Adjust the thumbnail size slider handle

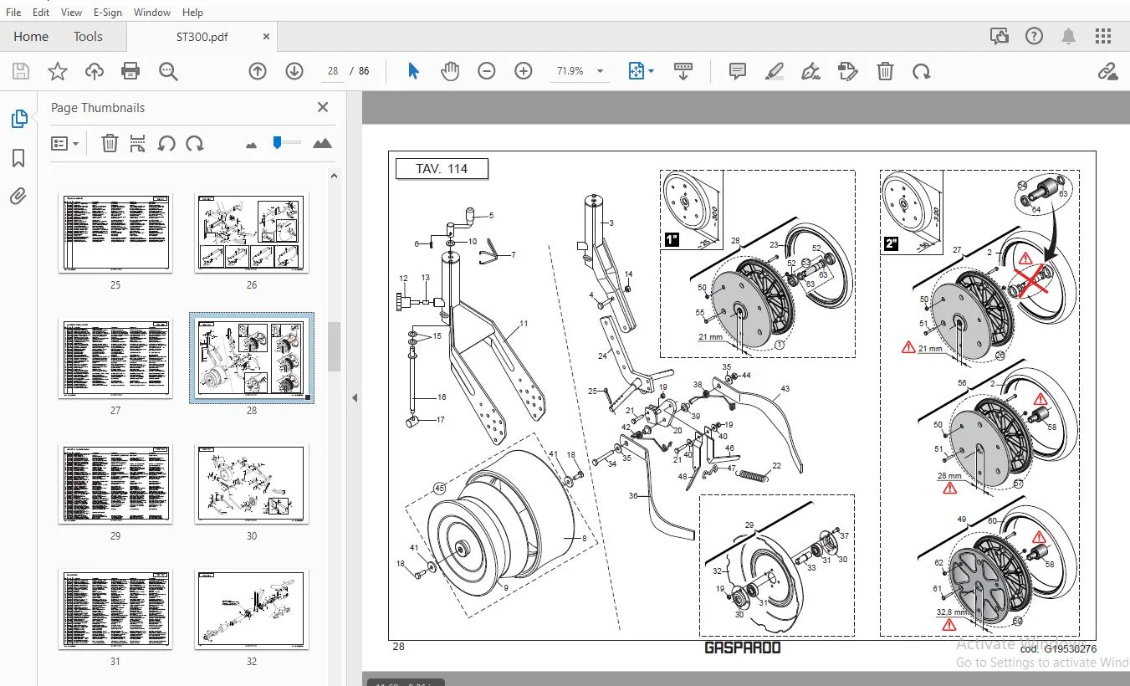(x=277, y=143)
